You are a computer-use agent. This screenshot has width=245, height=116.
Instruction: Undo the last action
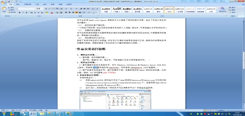click(x=12, y=1)
